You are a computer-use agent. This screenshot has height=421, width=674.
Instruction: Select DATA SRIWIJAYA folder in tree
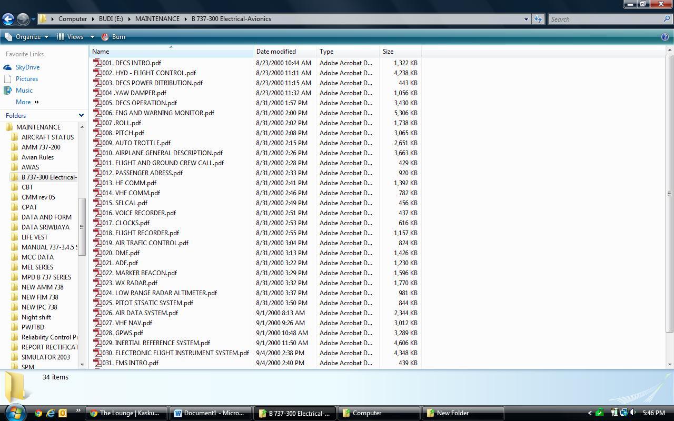pyautogui.click(x=45, y=227)
